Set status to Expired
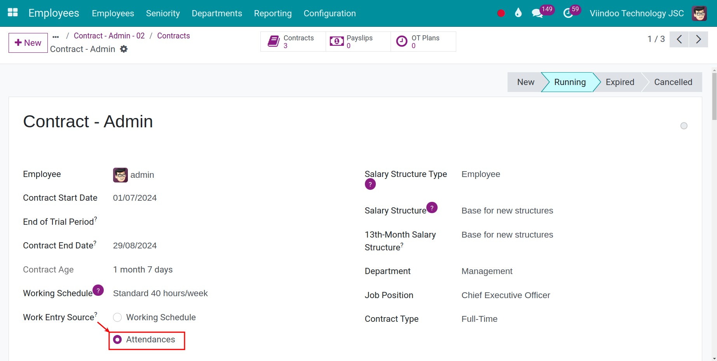 pos(620,82)
